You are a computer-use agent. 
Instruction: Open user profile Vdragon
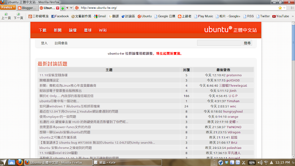click(x=234, y=132)
